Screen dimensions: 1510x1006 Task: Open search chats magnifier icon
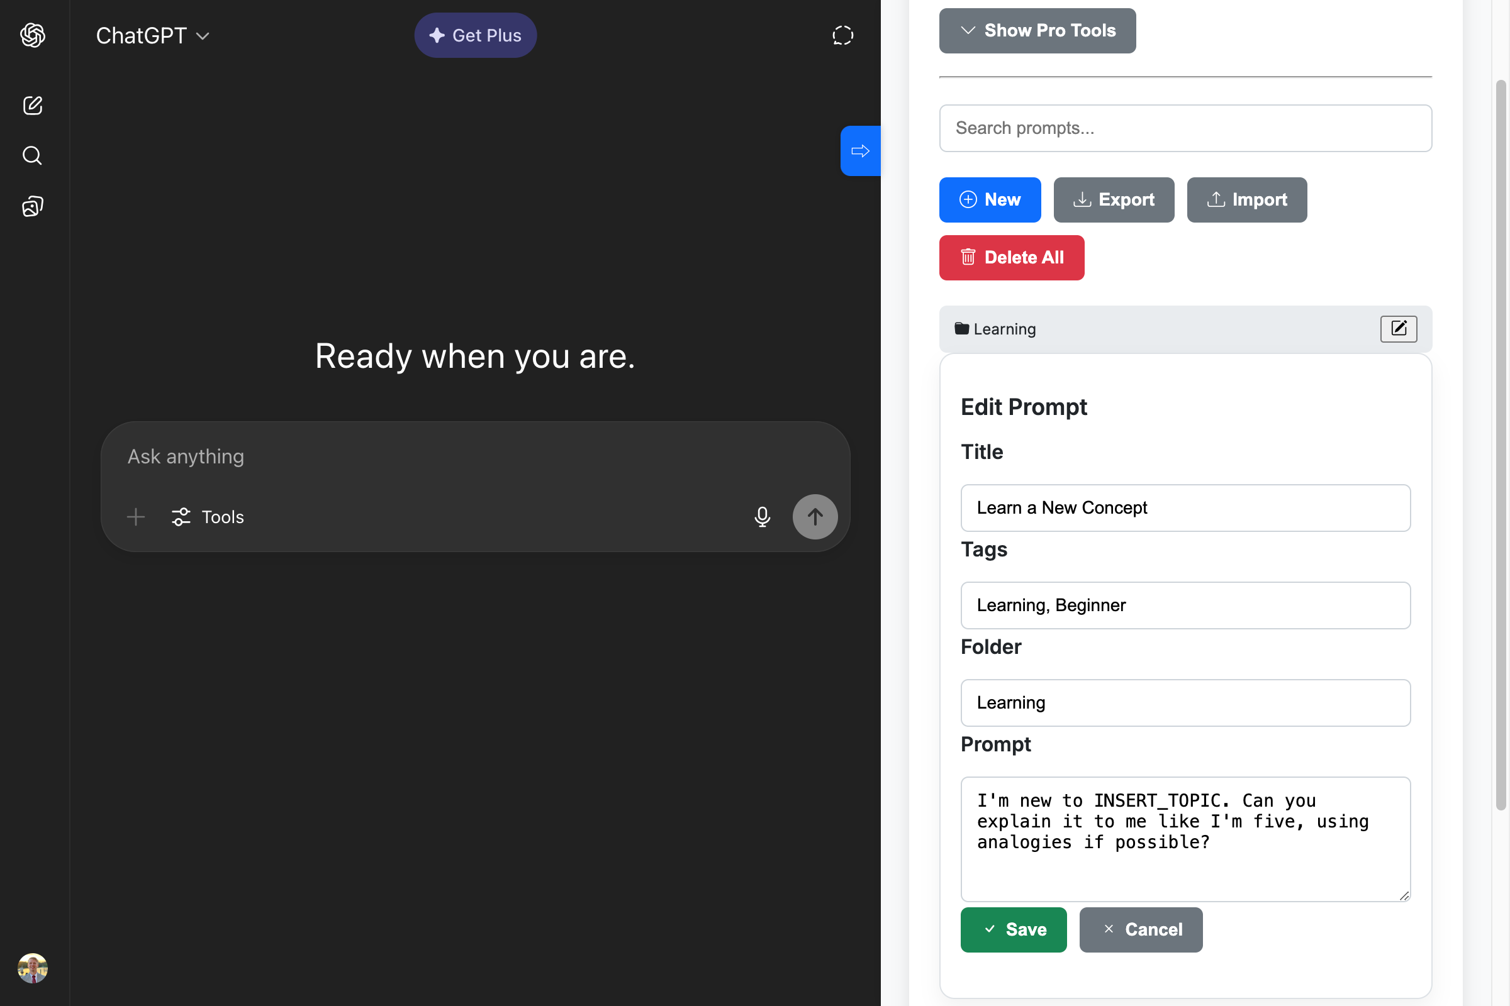pos(33,156)
